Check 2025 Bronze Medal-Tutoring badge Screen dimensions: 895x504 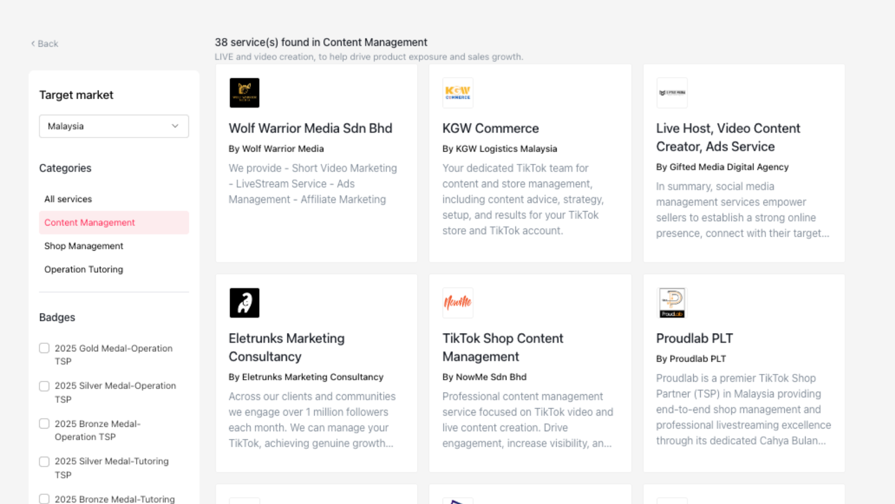coord(44,499)
